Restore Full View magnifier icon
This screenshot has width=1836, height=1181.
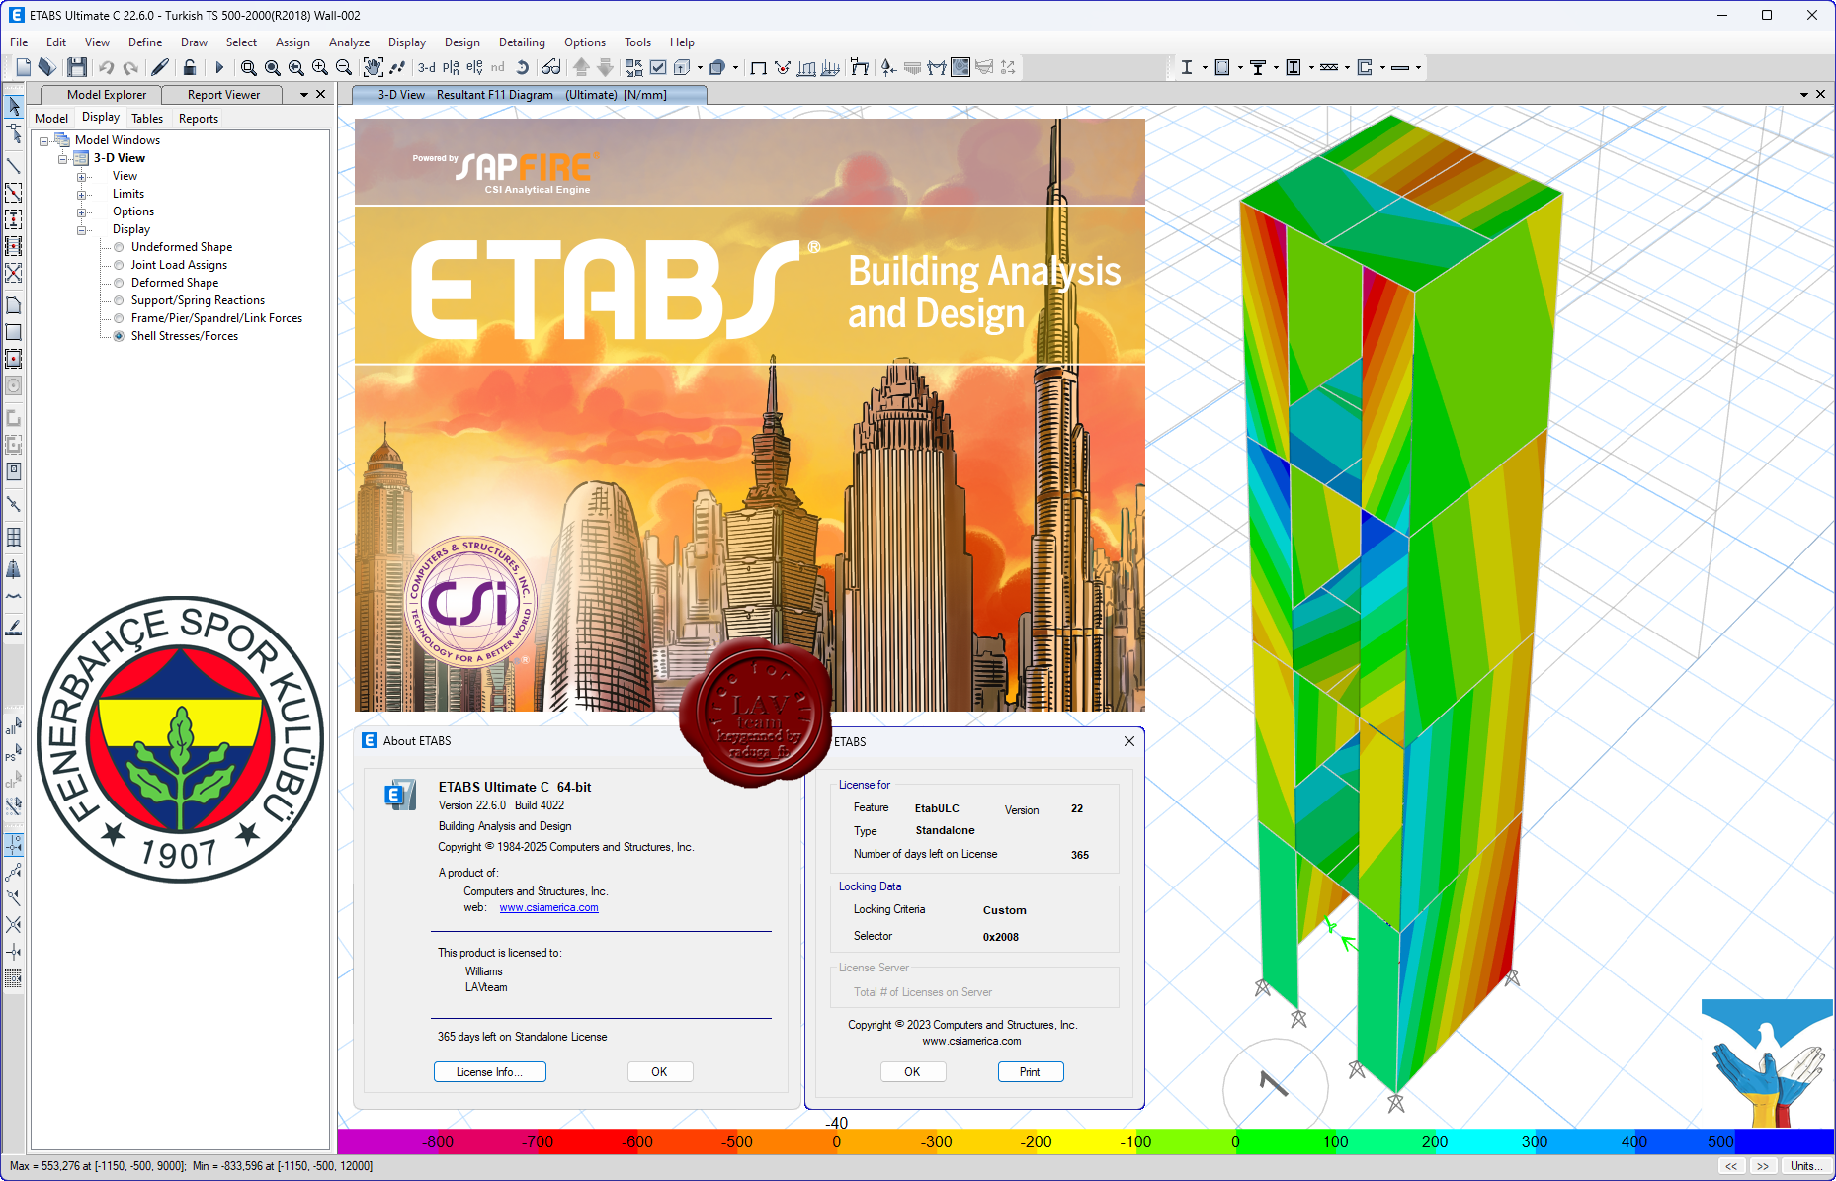coord(273,67)
